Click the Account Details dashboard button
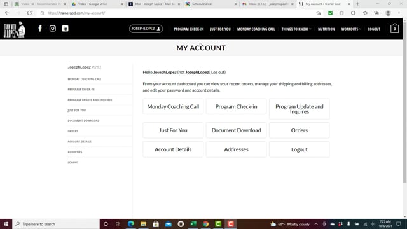 [x=173, y=149]
